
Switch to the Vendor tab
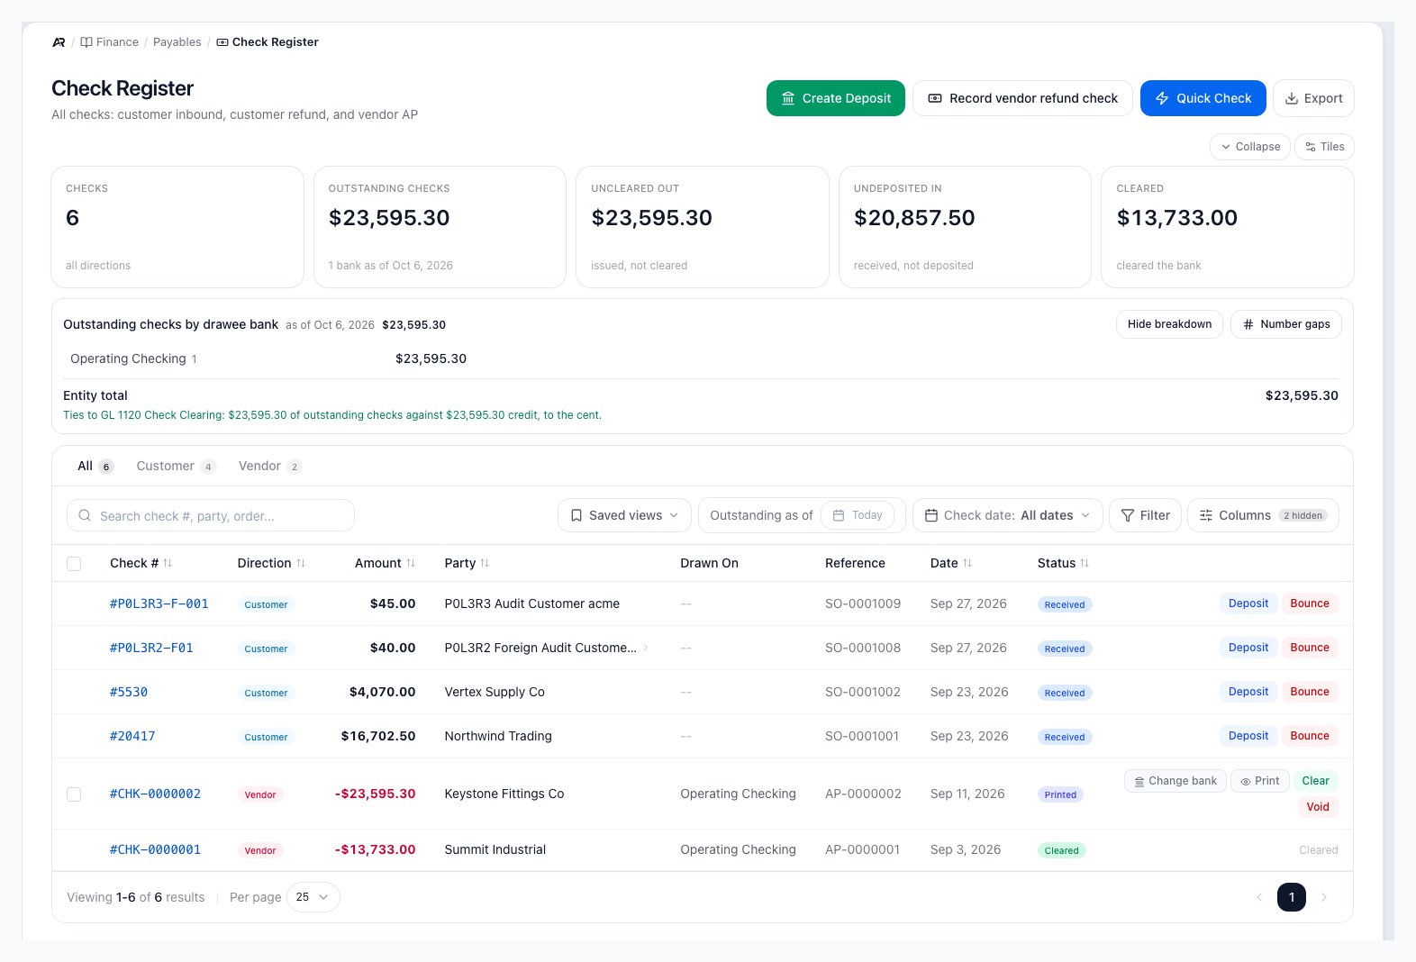(x=269, y=466)
